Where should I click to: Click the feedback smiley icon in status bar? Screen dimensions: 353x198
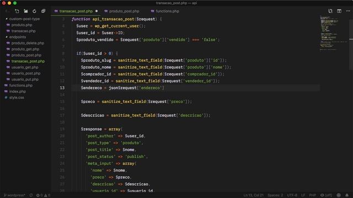click(x=339, y=195)
